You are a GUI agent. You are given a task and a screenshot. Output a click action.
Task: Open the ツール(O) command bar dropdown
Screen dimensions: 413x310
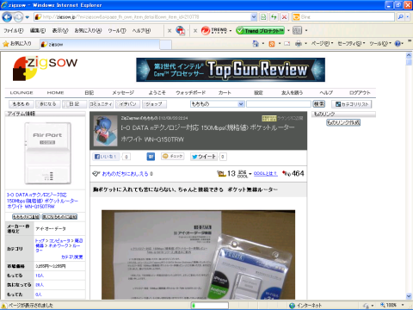click(380, 44)
